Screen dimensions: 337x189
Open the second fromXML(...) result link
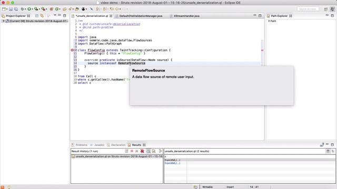tap(172, 163)
